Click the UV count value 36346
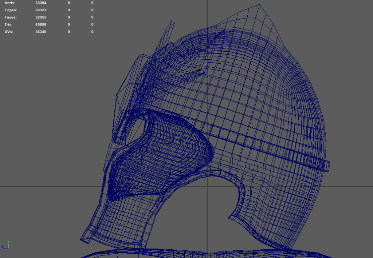 pyautogui.click(x=41, y=32)
